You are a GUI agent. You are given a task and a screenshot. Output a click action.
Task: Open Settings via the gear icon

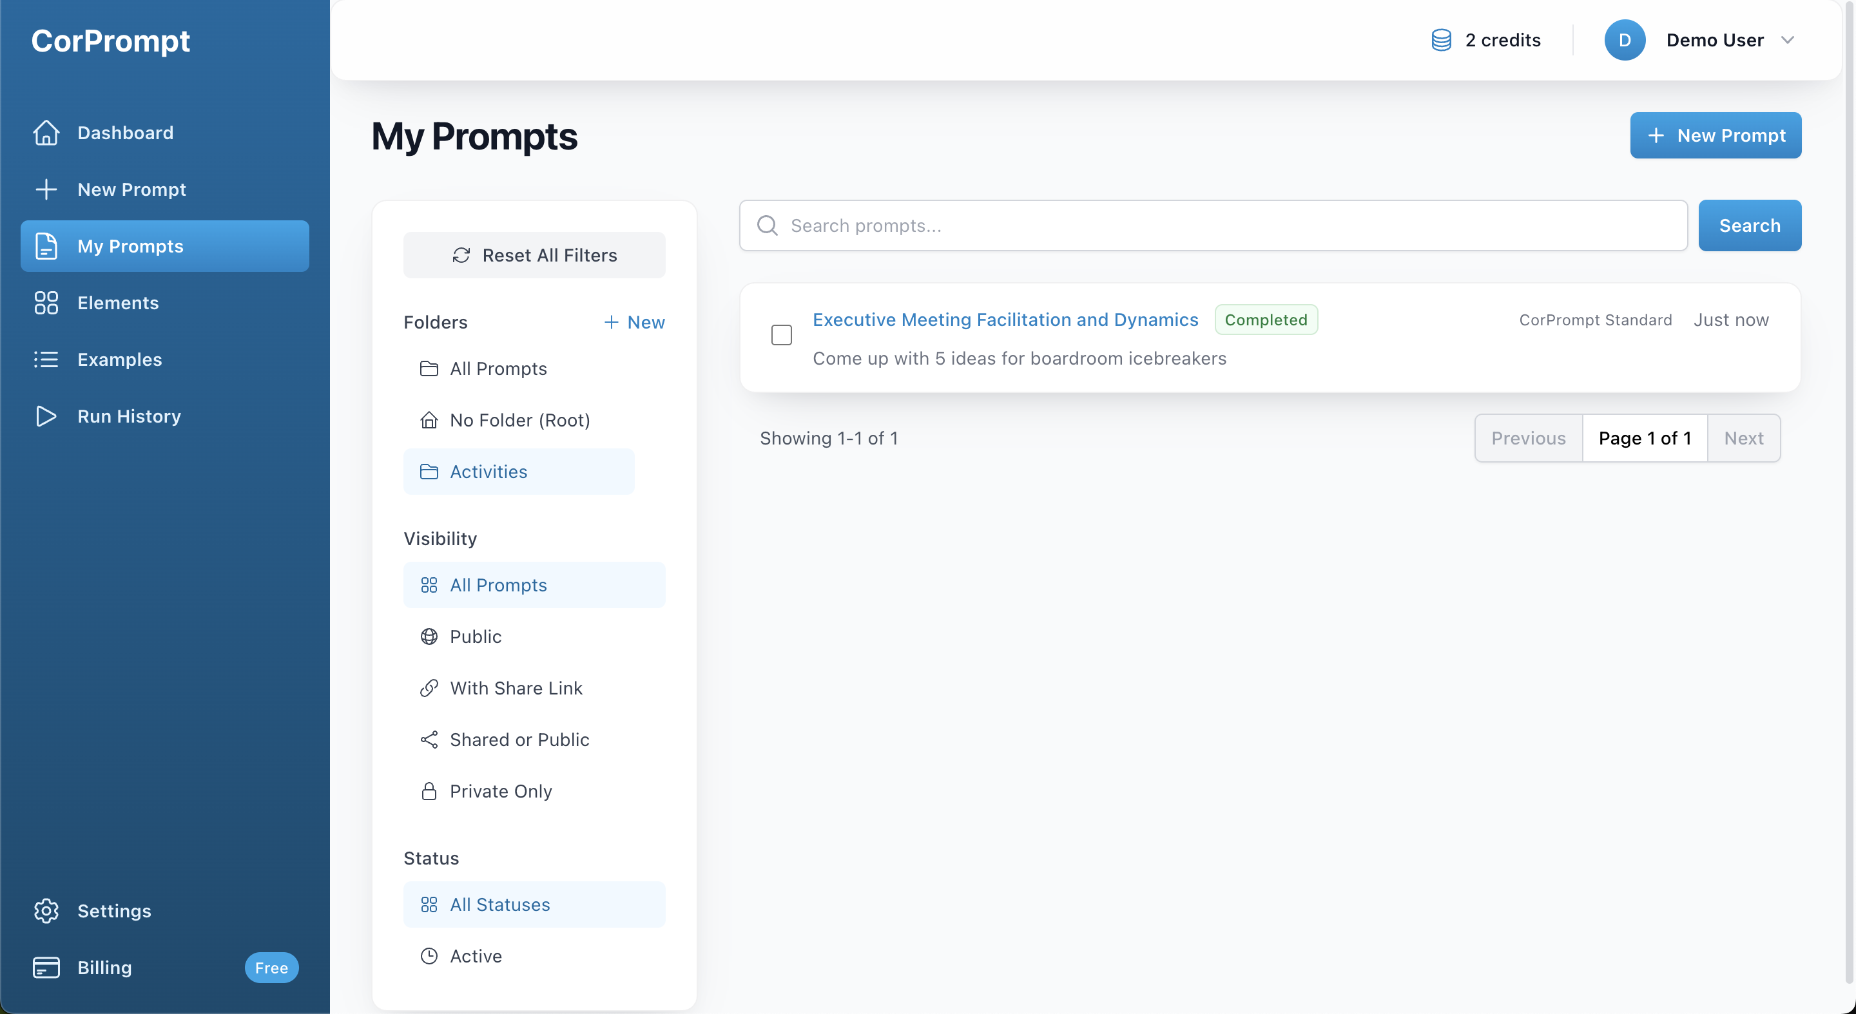[46, 910]
